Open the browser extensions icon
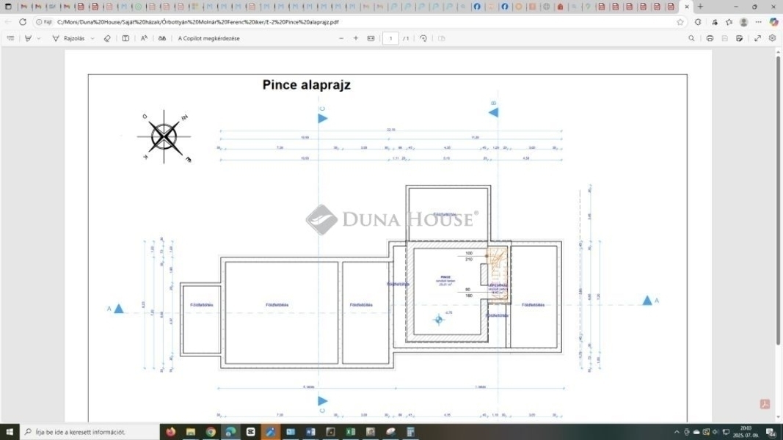The image size is (783, 440). click(x=698, y=22)
